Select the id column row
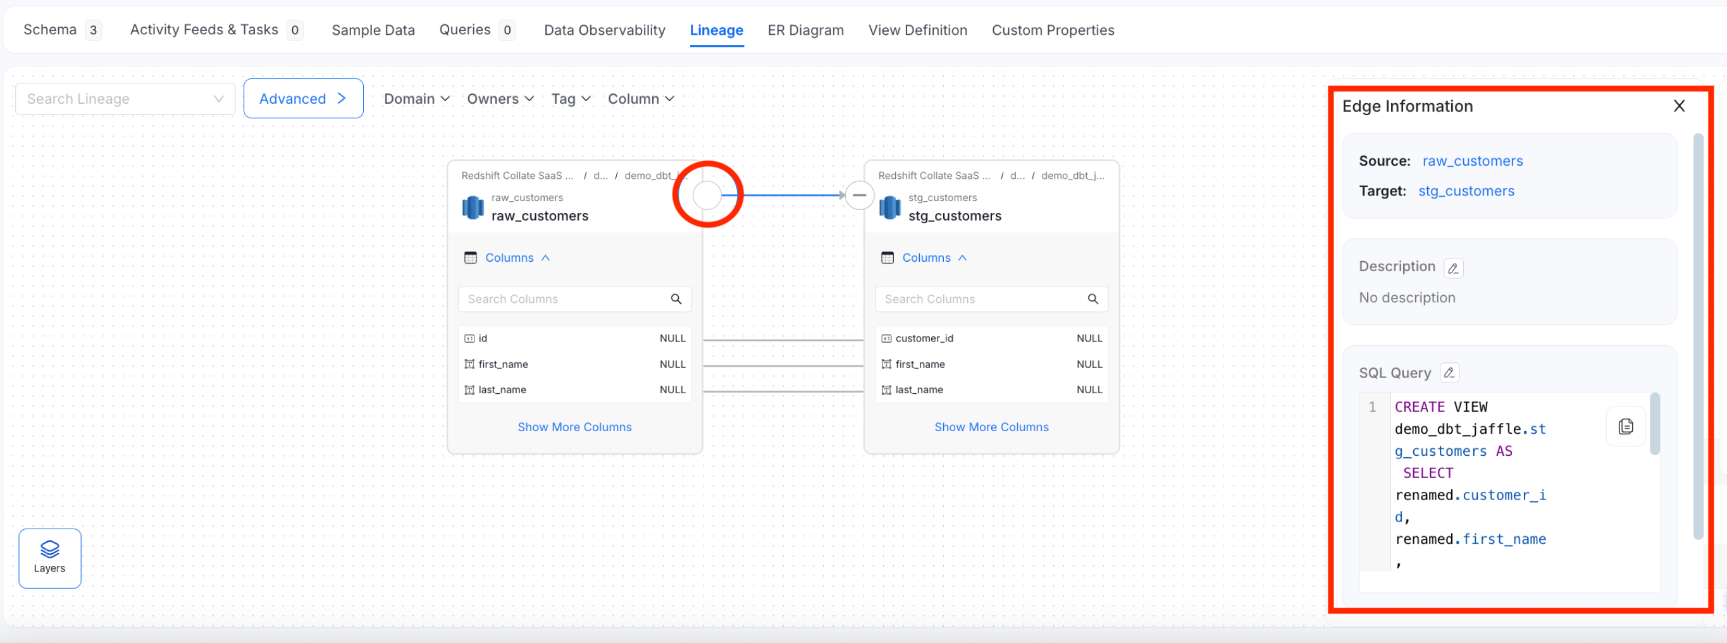This screenshot has width=1727, height=643. [x=574, y=339]
